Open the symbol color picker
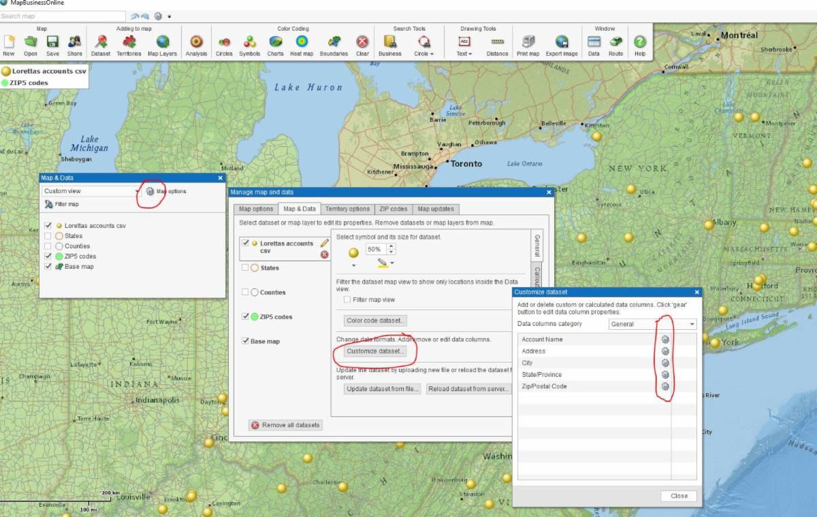 pos(385,263)
